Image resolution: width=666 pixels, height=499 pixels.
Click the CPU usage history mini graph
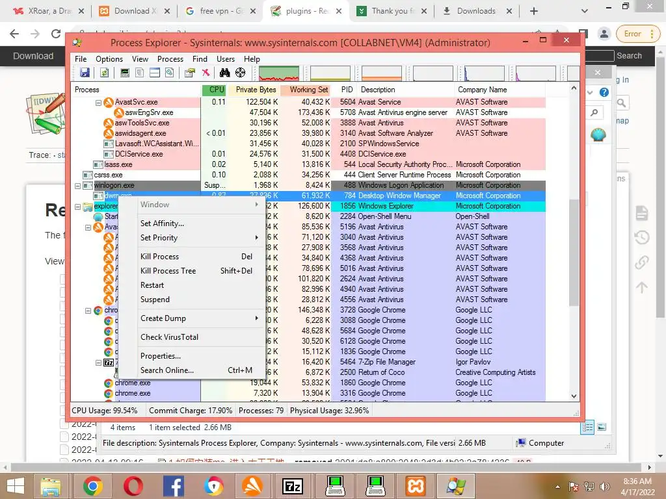(279, 73)
